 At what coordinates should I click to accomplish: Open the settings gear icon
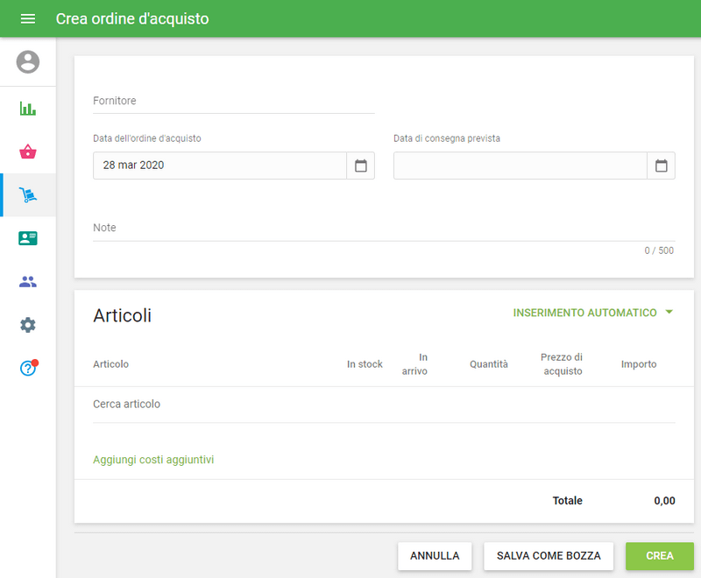[x=28, y=325]
